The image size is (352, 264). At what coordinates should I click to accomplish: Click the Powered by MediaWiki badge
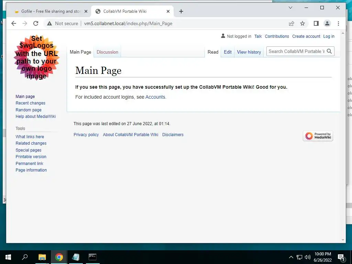pos(318,136)
